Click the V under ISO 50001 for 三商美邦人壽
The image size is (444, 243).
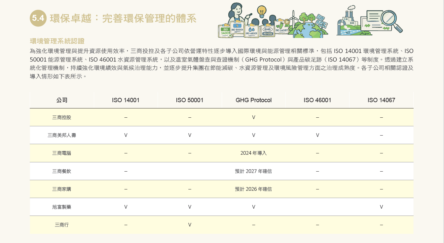pos(190,135)
